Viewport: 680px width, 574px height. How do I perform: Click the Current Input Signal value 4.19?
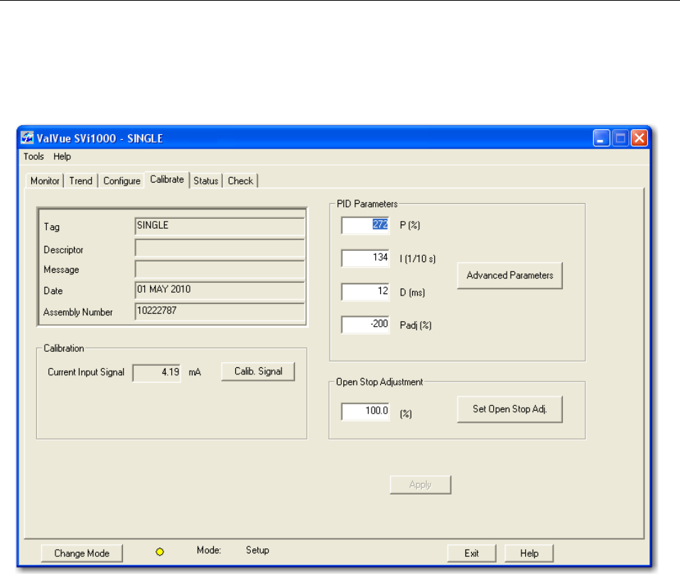pyautogui.click(x=156, y=373)
